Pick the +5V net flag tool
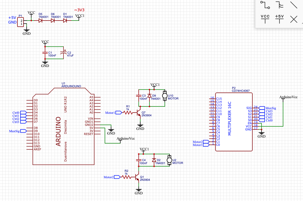This screenshot has height=201, width=303. 279,19
